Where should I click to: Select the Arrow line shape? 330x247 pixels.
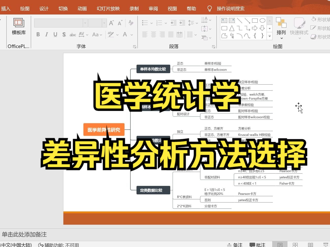(x=247, y=21)
